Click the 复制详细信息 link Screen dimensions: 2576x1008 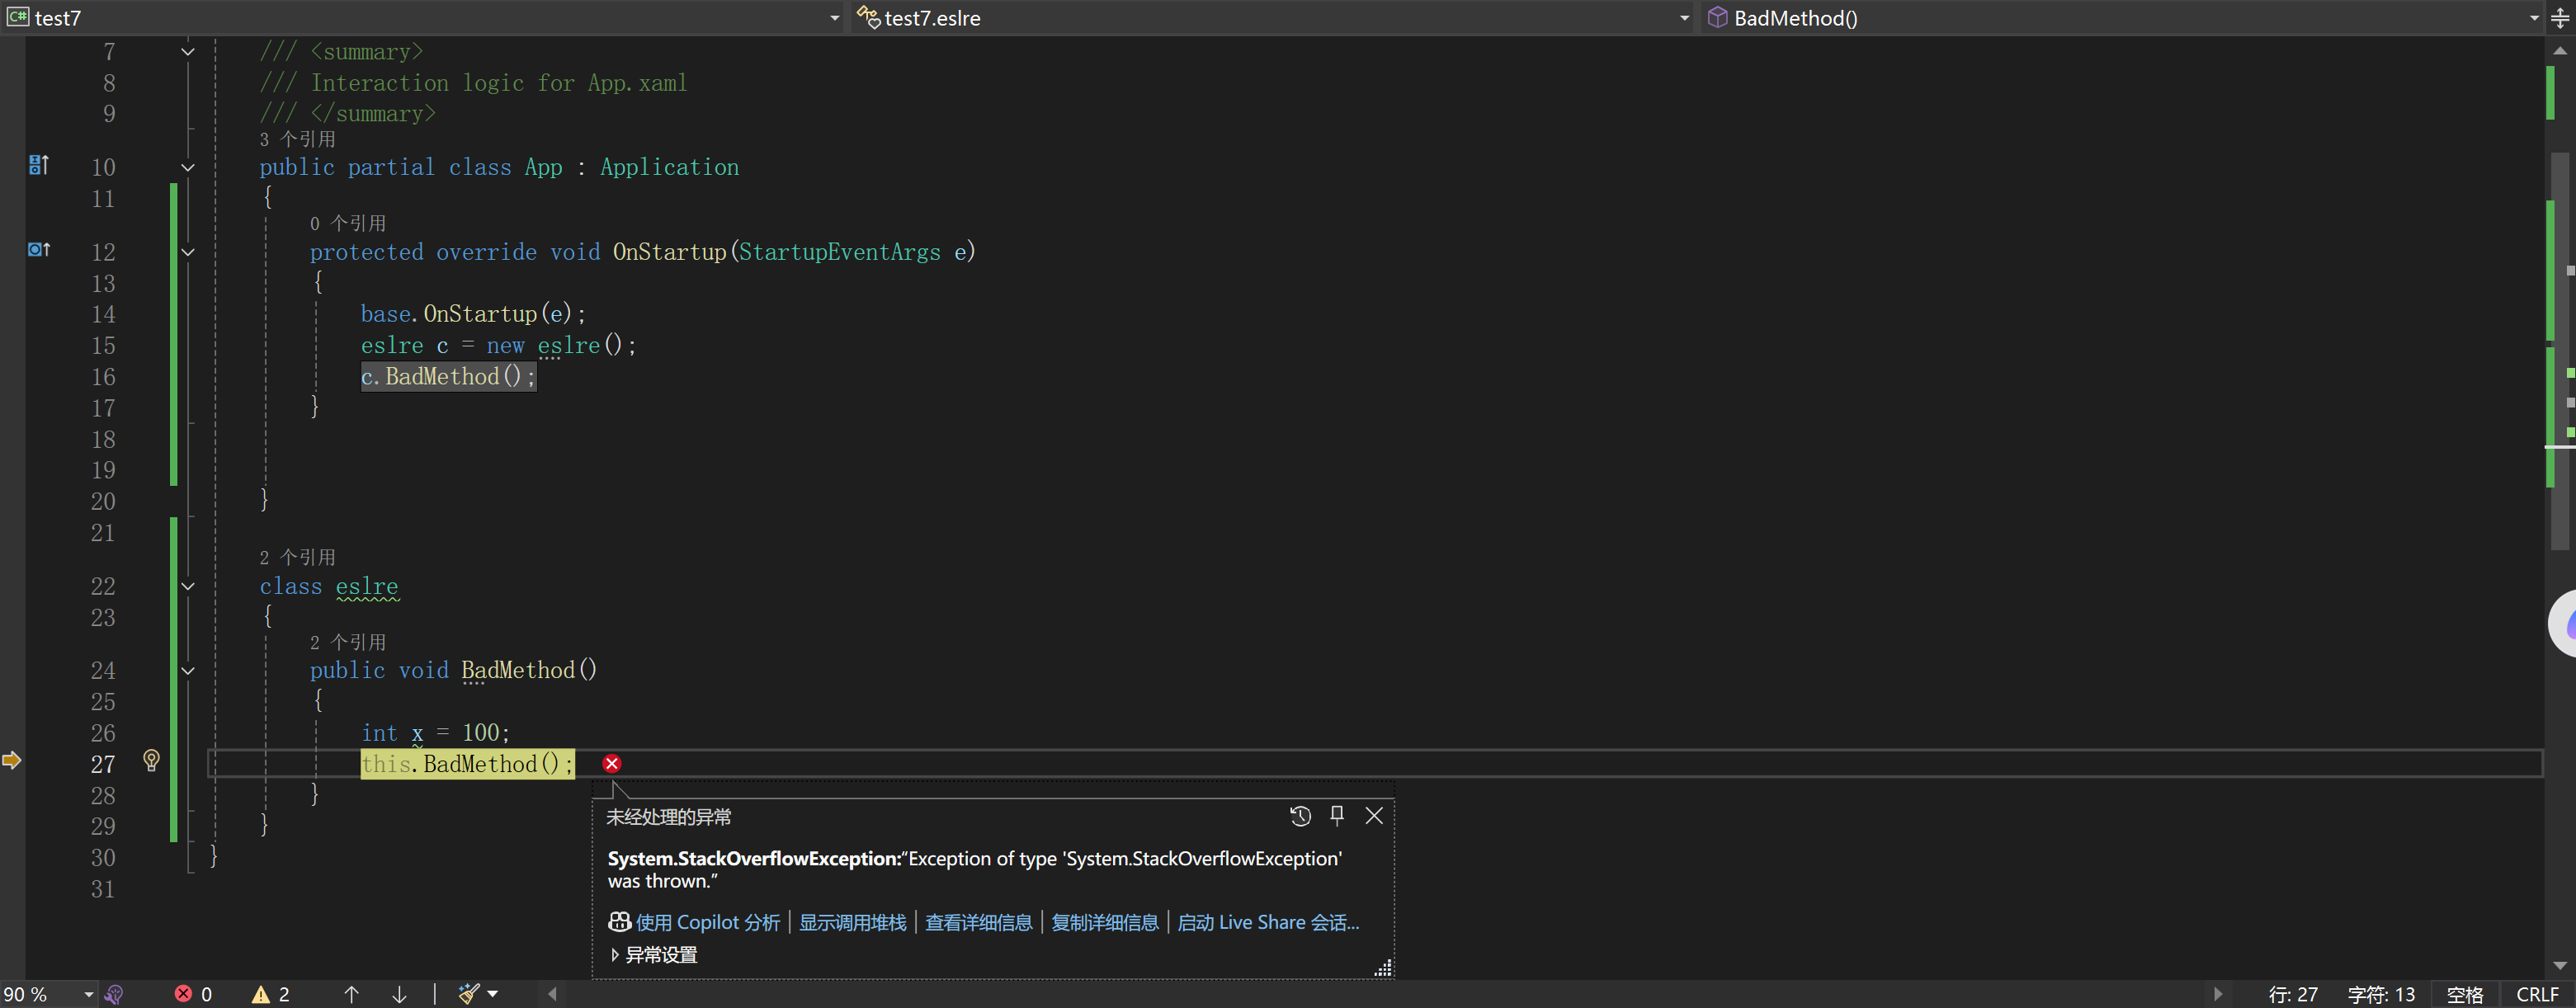(x=1104, y=923)
